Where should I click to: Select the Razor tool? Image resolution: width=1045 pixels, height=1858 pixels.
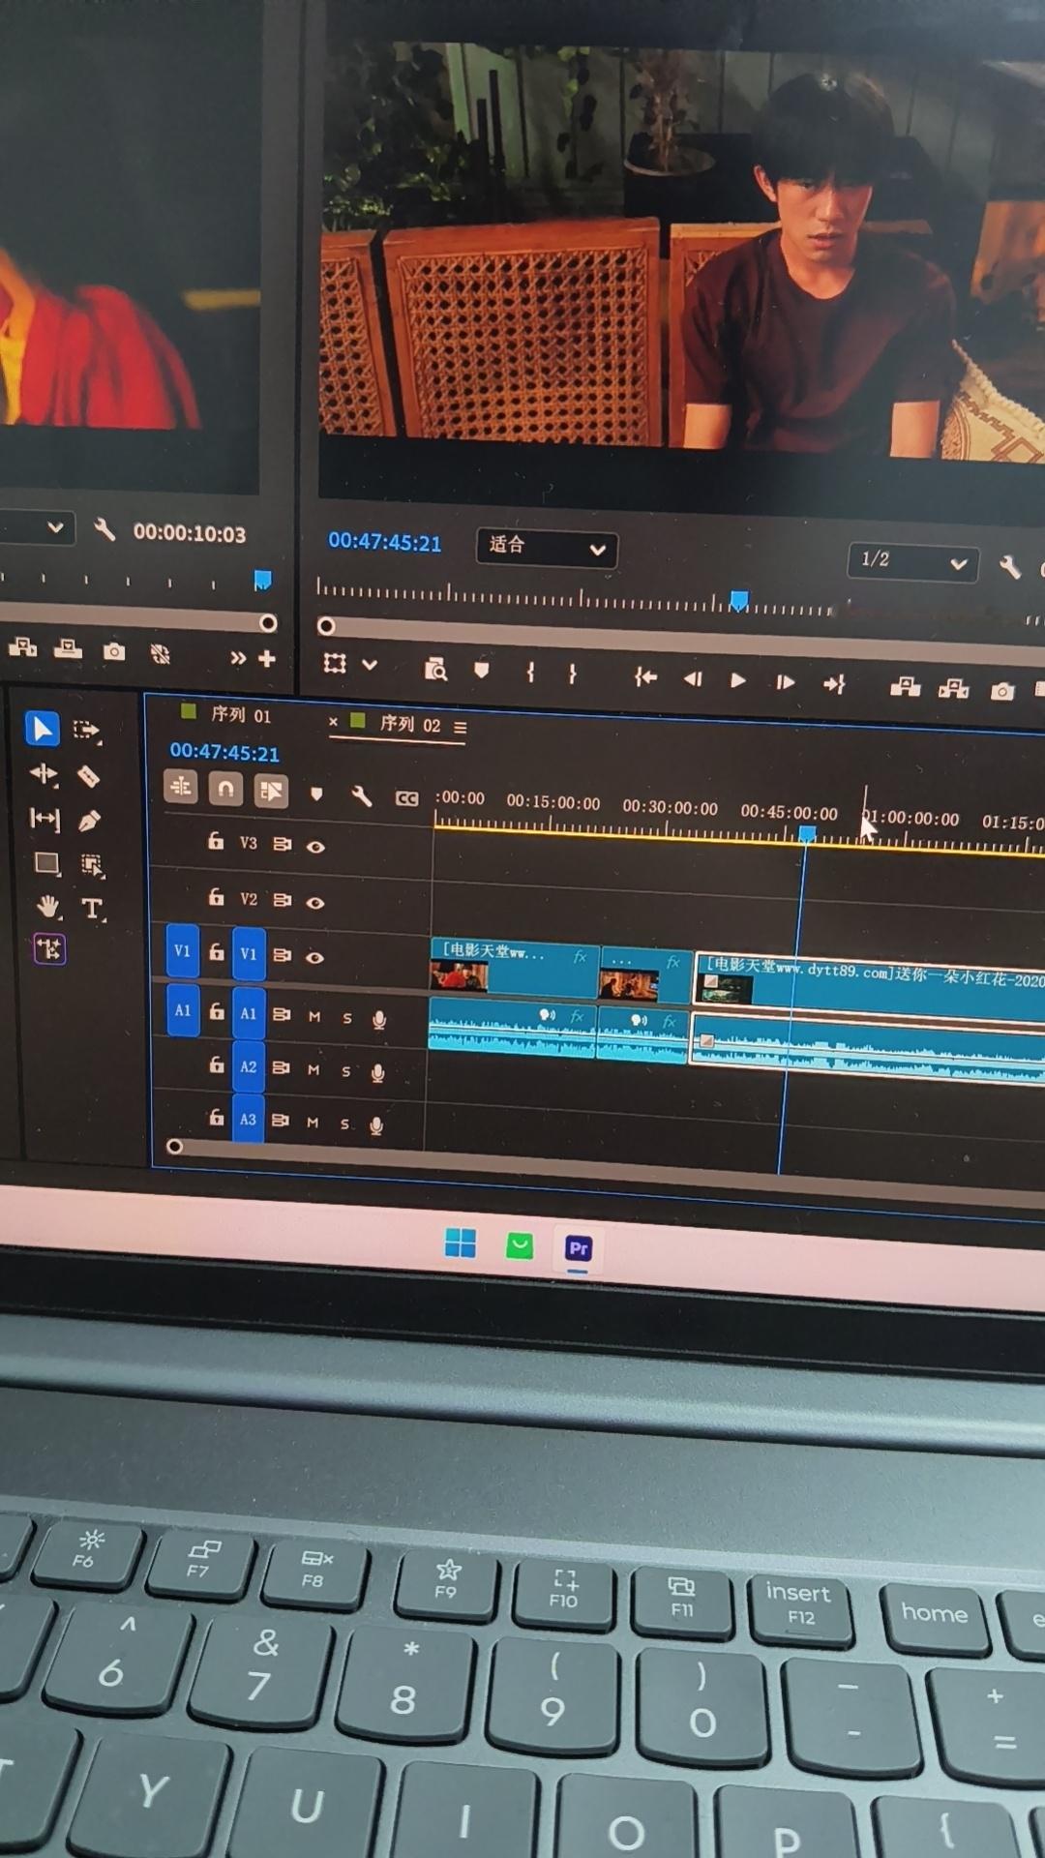pos(88,776)
